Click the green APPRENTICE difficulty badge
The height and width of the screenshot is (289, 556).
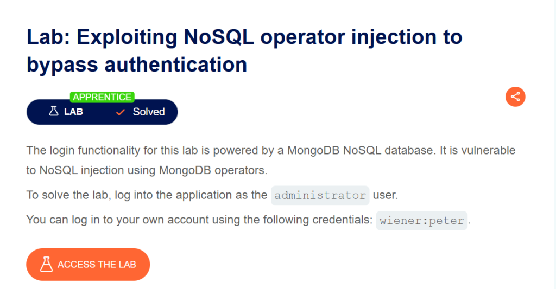[102, 97]
